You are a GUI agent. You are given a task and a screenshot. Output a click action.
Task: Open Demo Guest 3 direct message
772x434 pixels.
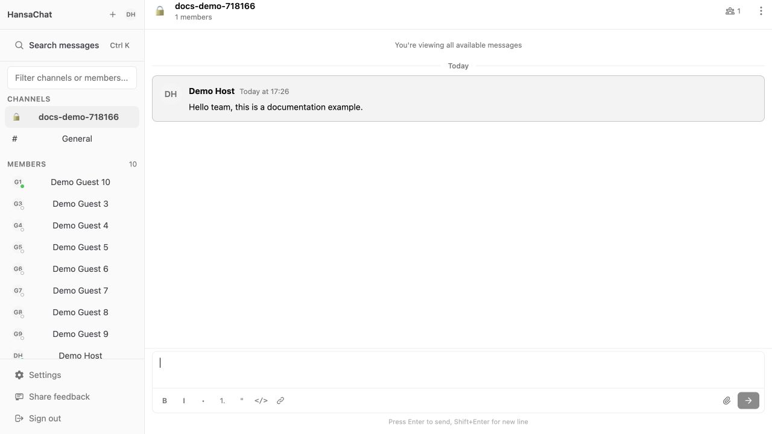[x=72, y=204]
